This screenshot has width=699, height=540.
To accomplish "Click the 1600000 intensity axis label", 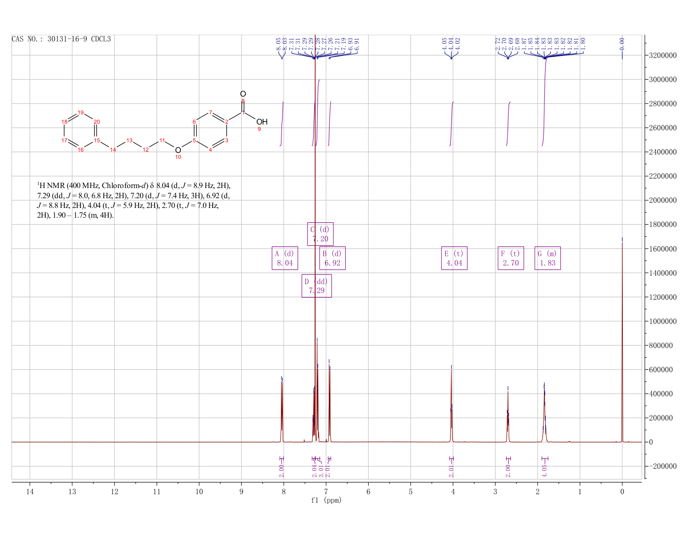I will click(662, 249).
